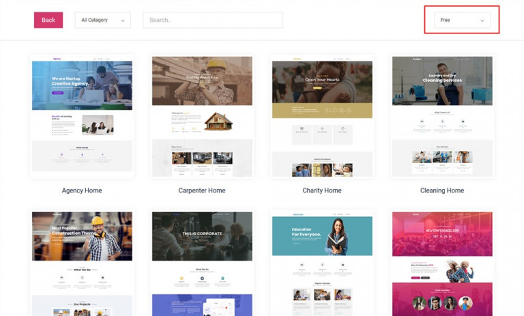Click the gold banner in Charity Home preview
The image size is (524, 316).
[x=322, y=111]
